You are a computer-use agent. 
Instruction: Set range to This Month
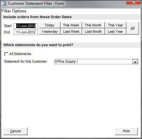tap(93, 25)
